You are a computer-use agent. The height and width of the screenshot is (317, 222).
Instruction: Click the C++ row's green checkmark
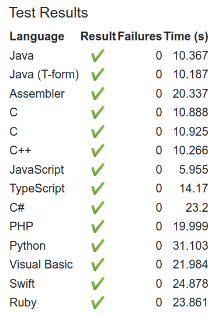(98, 150)
